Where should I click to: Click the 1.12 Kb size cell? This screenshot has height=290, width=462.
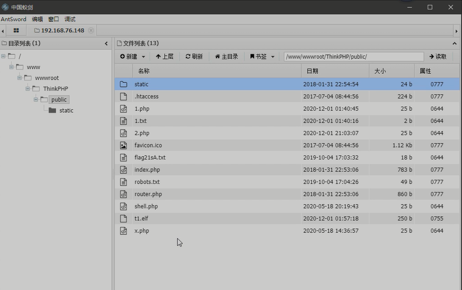tap(402, 145)
